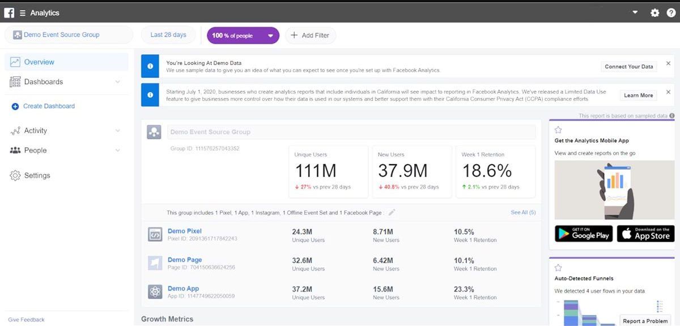Dismiss the Demo Data notice
The width and height of the screenshot is (680, 326).
click(x=668, y=63)
